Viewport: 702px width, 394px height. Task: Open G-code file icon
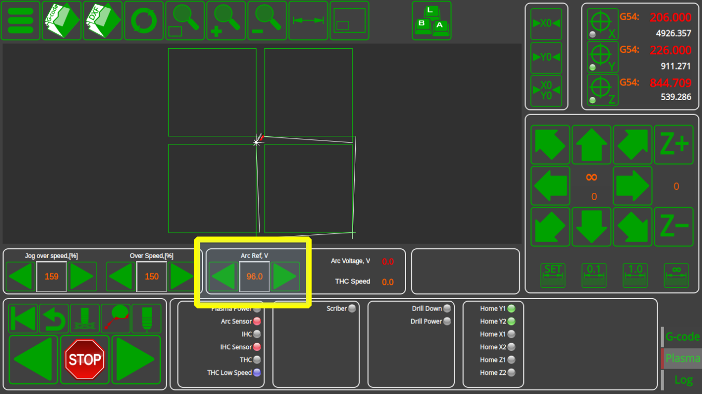pos(61,21)
